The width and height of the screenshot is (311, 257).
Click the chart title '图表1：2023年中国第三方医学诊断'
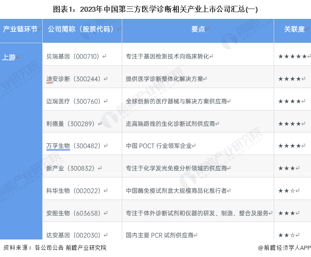(155, 9)
